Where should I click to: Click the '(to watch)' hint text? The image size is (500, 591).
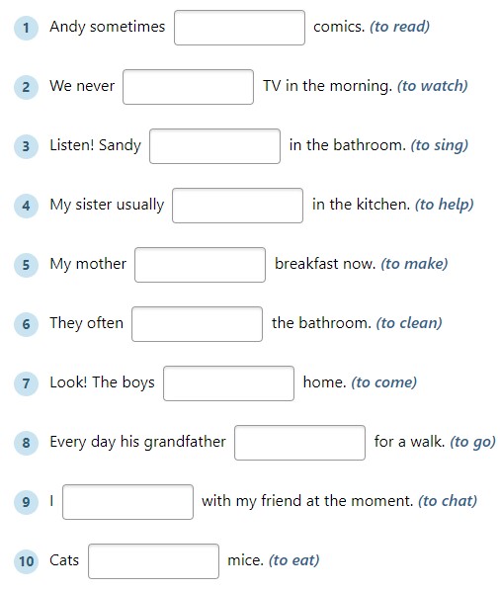pos(432,86)
